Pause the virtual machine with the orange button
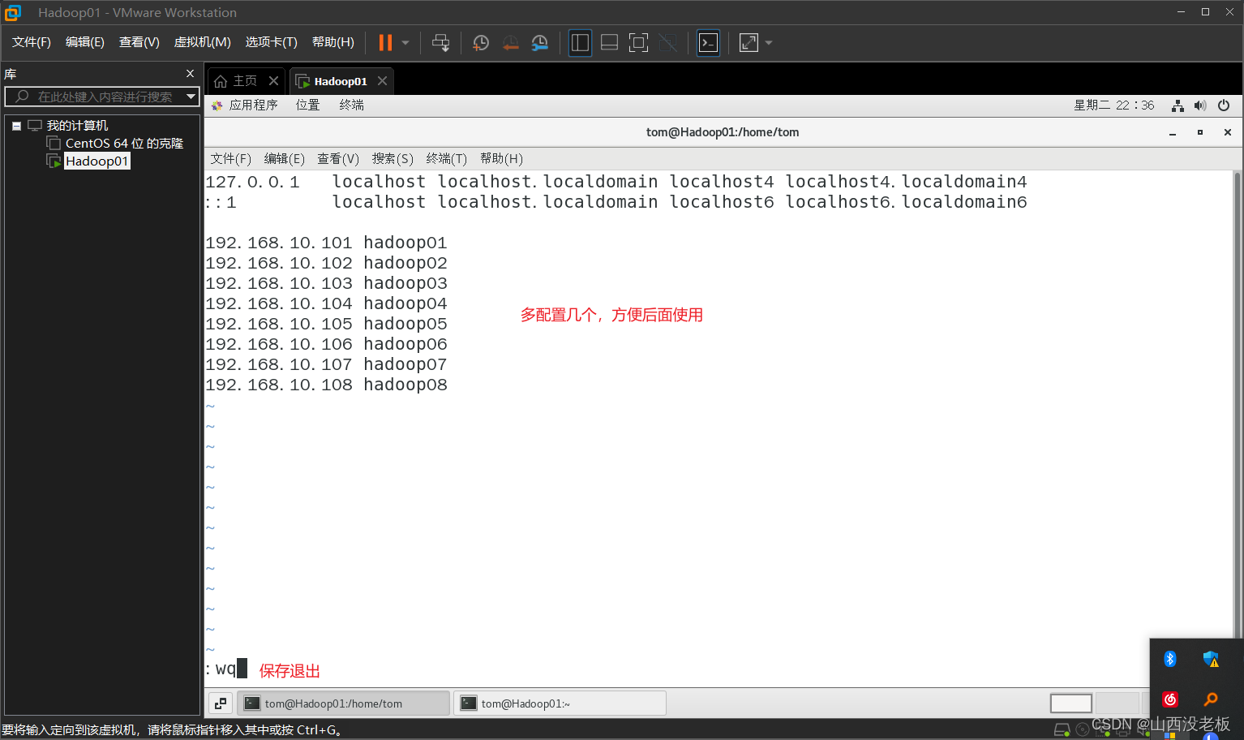Screen dimensions: 1244x740 tap(386, 43)
